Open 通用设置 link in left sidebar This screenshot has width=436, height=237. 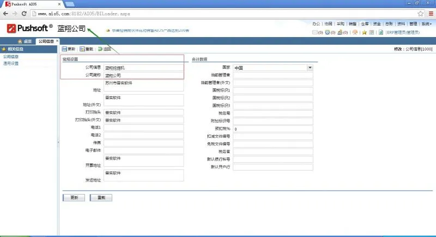coord(11,63)
